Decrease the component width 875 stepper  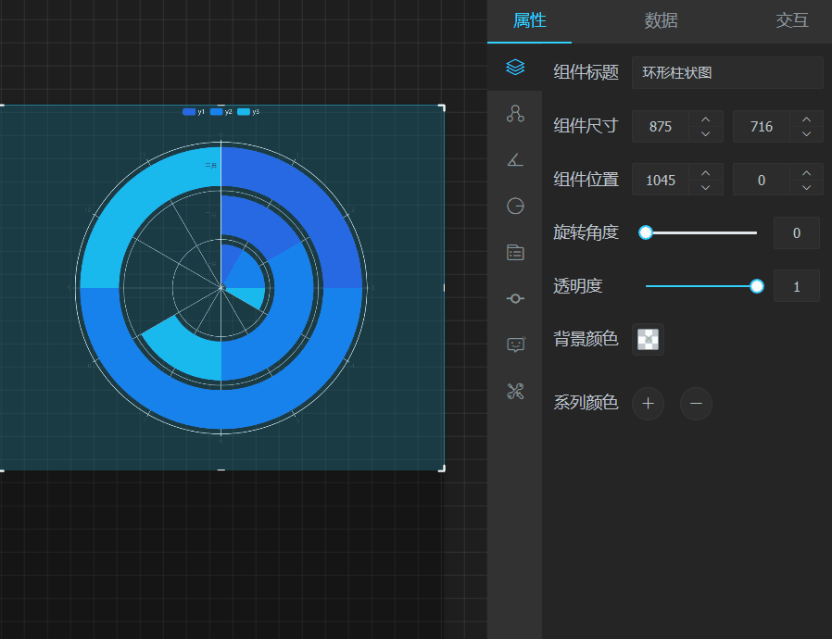[706, 133]
